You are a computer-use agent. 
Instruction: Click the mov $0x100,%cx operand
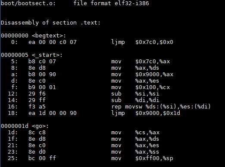[x=153, y=87]
